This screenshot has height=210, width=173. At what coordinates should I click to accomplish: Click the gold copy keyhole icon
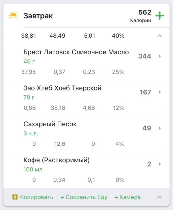click(15, 197)
